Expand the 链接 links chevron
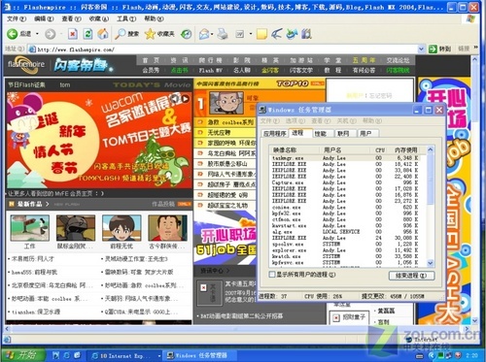486x362 pixels. [475, 48]
